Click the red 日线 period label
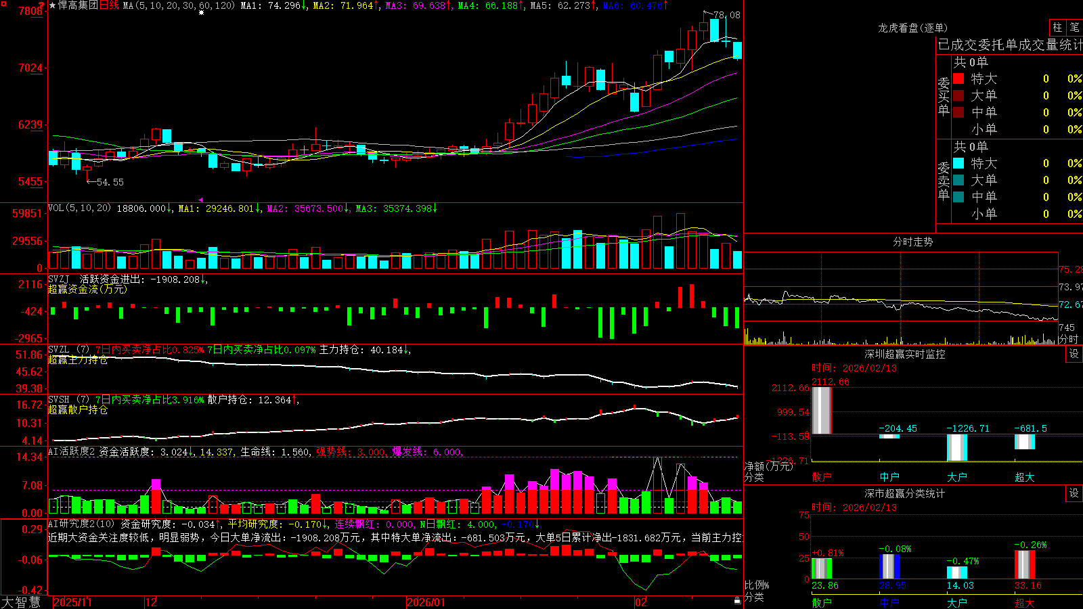Image resolution: width=1083 pixels, height=609 pixels. [x=109, y=5]
